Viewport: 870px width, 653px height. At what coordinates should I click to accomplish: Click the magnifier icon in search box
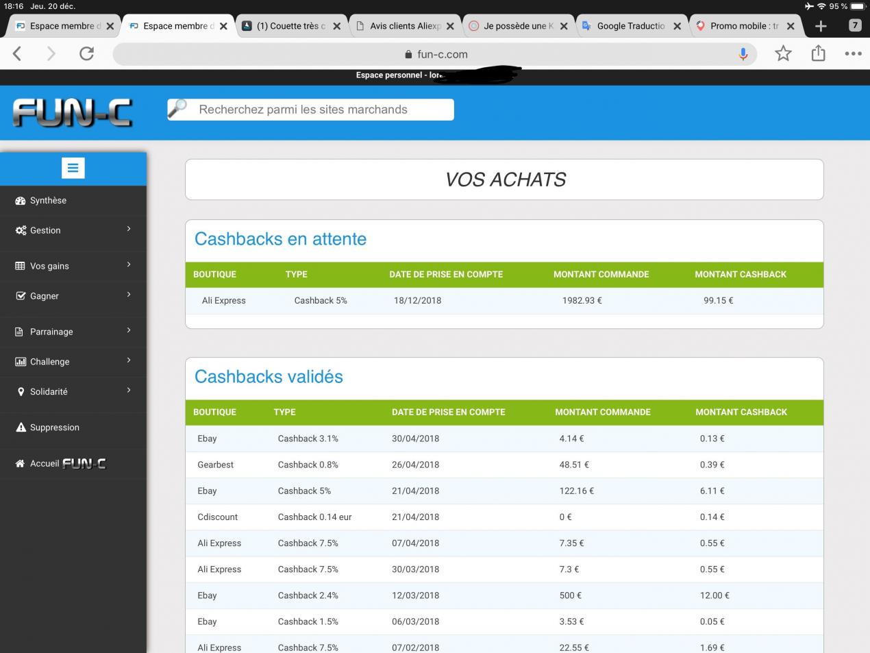pyautogui.click(x=177, y=108)
